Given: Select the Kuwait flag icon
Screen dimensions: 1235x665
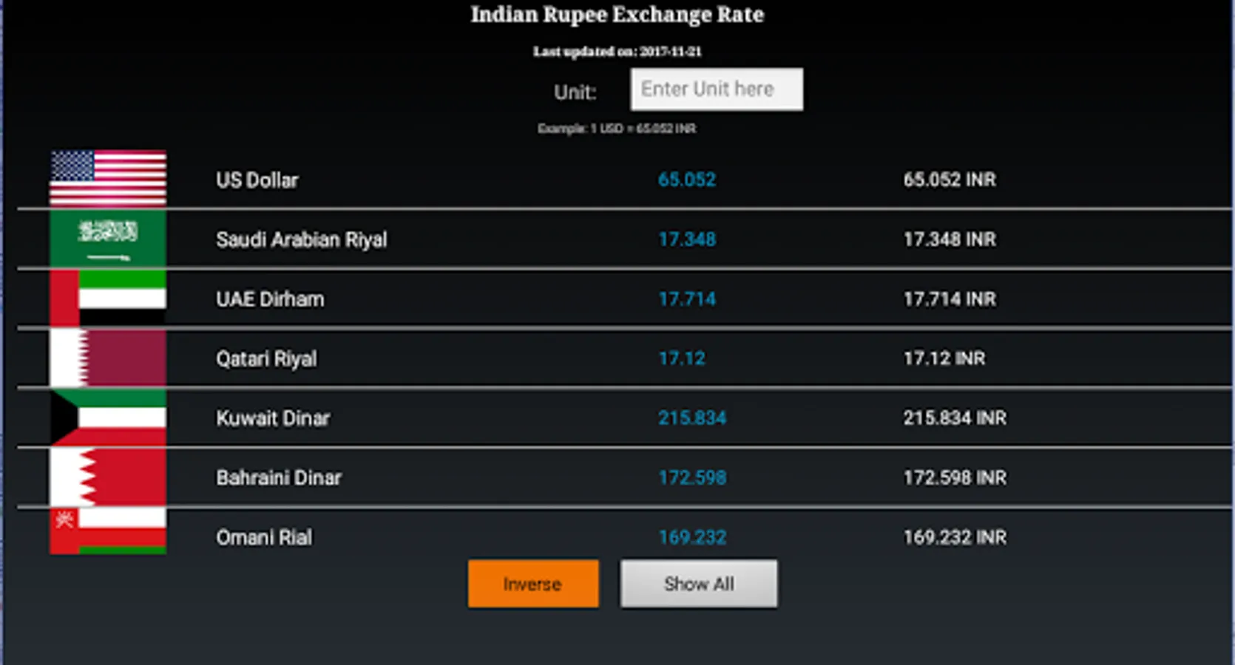Looking at the screenshot, I should [108, 417].
